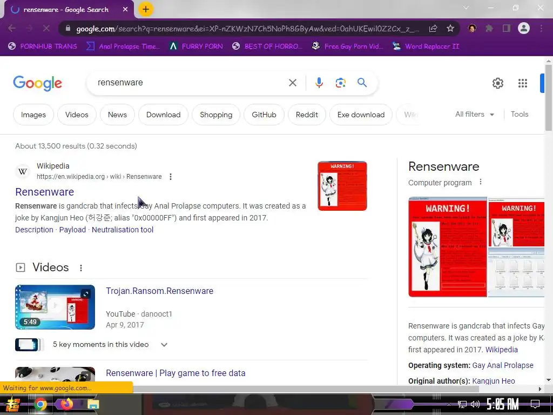Select the Exe download chip

361,115
